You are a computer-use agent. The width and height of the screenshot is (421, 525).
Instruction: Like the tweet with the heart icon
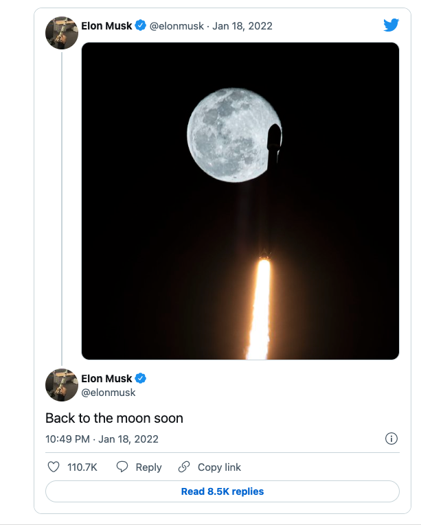(54, 467)
